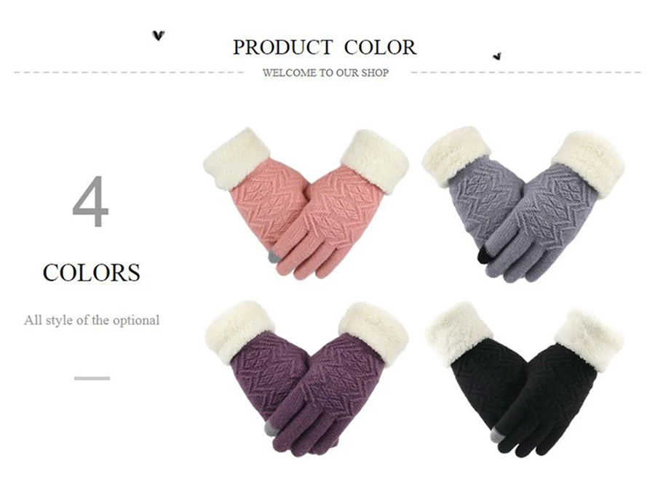Screen dimensions: 655x498
Task: Click the COLORS label
Action: click(92, 273)
